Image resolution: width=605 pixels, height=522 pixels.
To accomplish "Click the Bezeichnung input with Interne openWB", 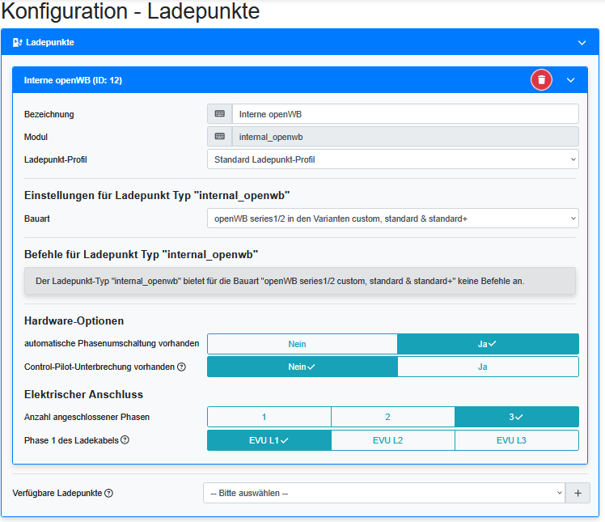I will tap(405, 114).
